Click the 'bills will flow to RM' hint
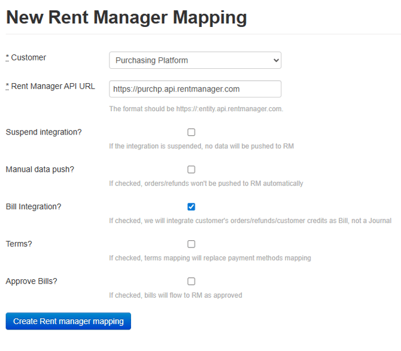This screenshot has height=351, width=401. pyautogui.click(x=175, y=295)
